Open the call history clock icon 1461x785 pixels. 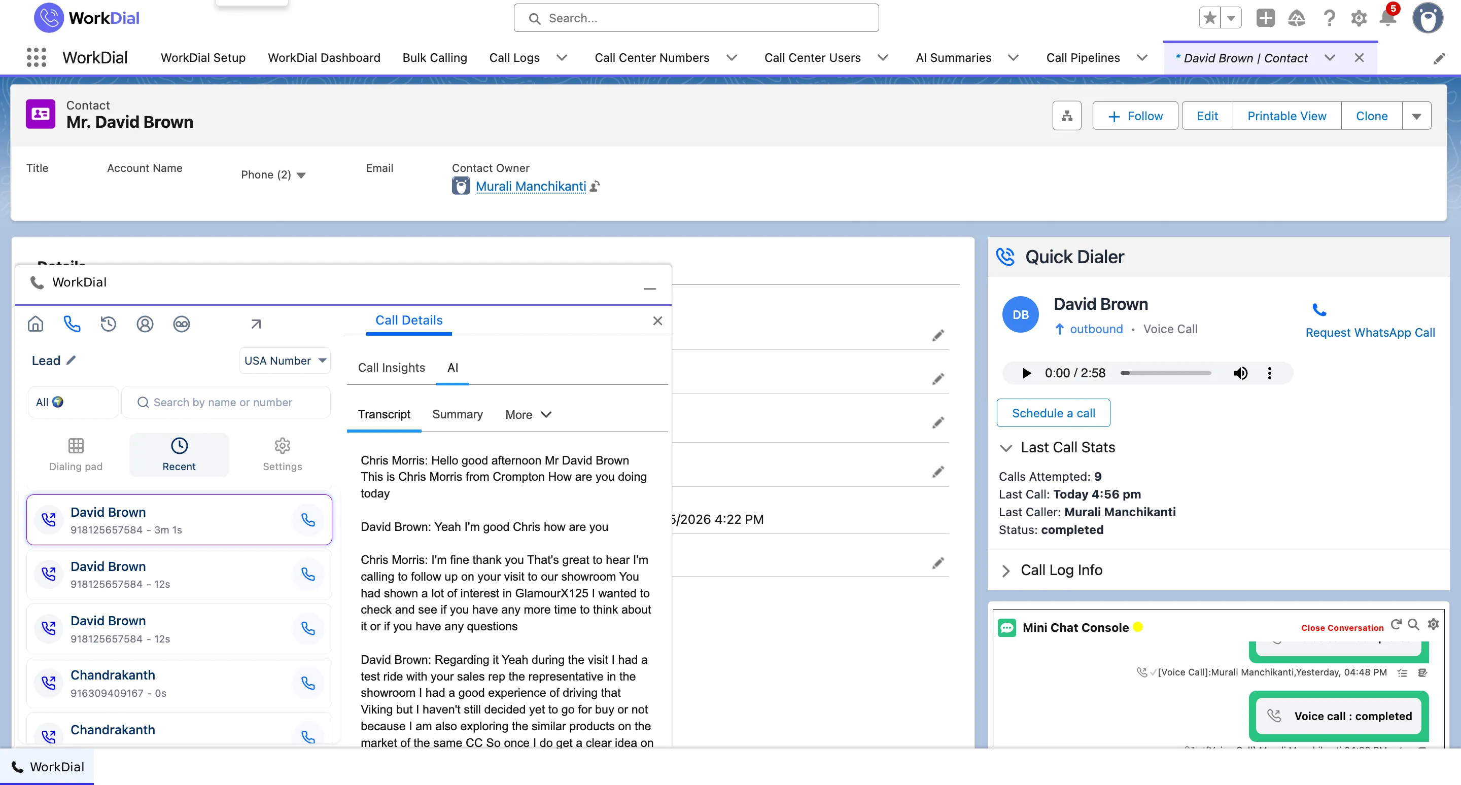[x=109, y=324]
